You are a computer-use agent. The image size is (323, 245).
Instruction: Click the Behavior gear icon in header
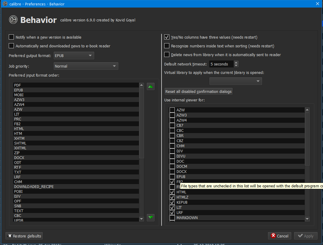[13, 20]
